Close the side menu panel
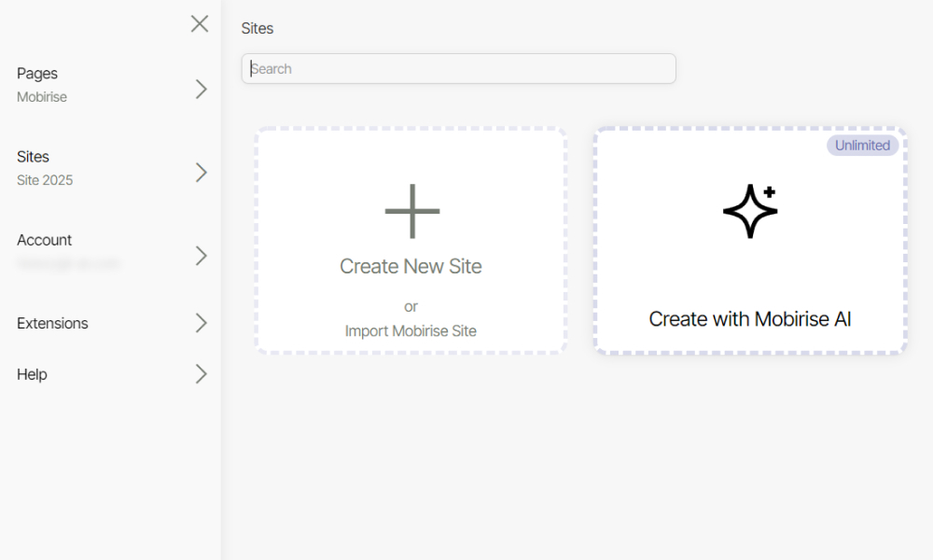This screenshot has height=560, width=933. 200,24
